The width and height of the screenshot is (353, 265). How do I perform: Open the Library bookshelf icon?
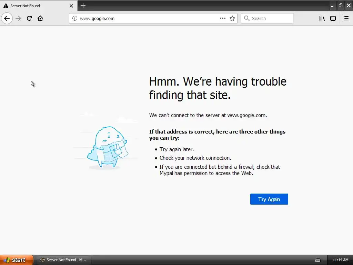[322, 18]
